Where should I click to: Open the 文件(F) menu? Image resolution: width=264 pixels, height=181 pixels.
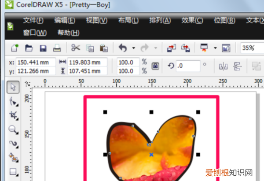[33, 20]
